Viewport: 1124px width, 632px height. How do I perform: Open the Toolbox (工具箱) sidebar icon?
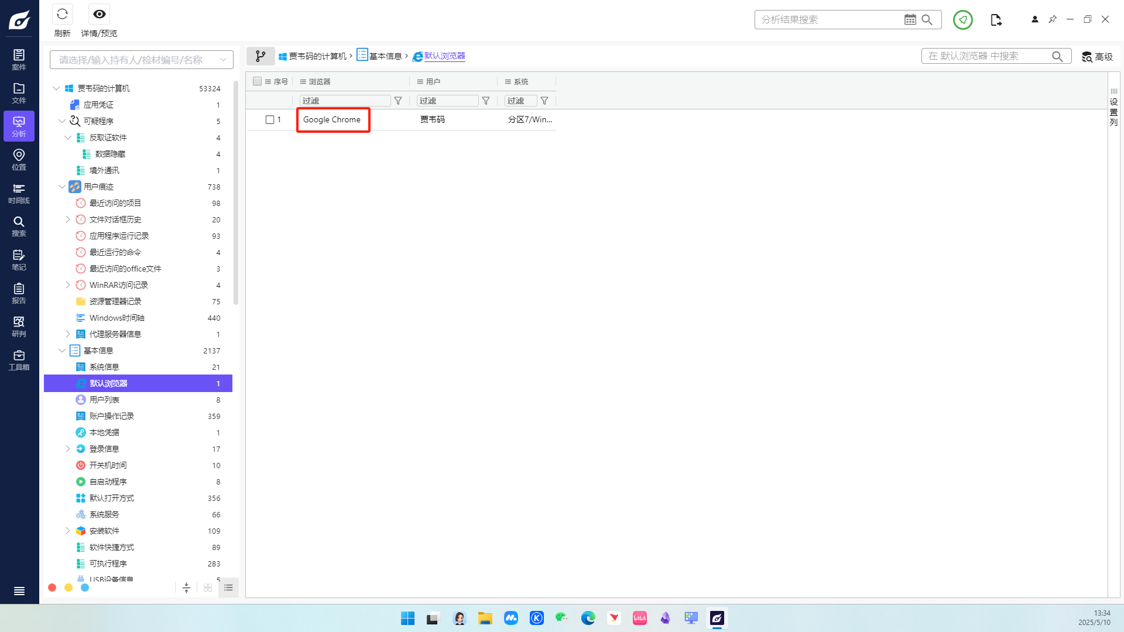tap(19, 360)
